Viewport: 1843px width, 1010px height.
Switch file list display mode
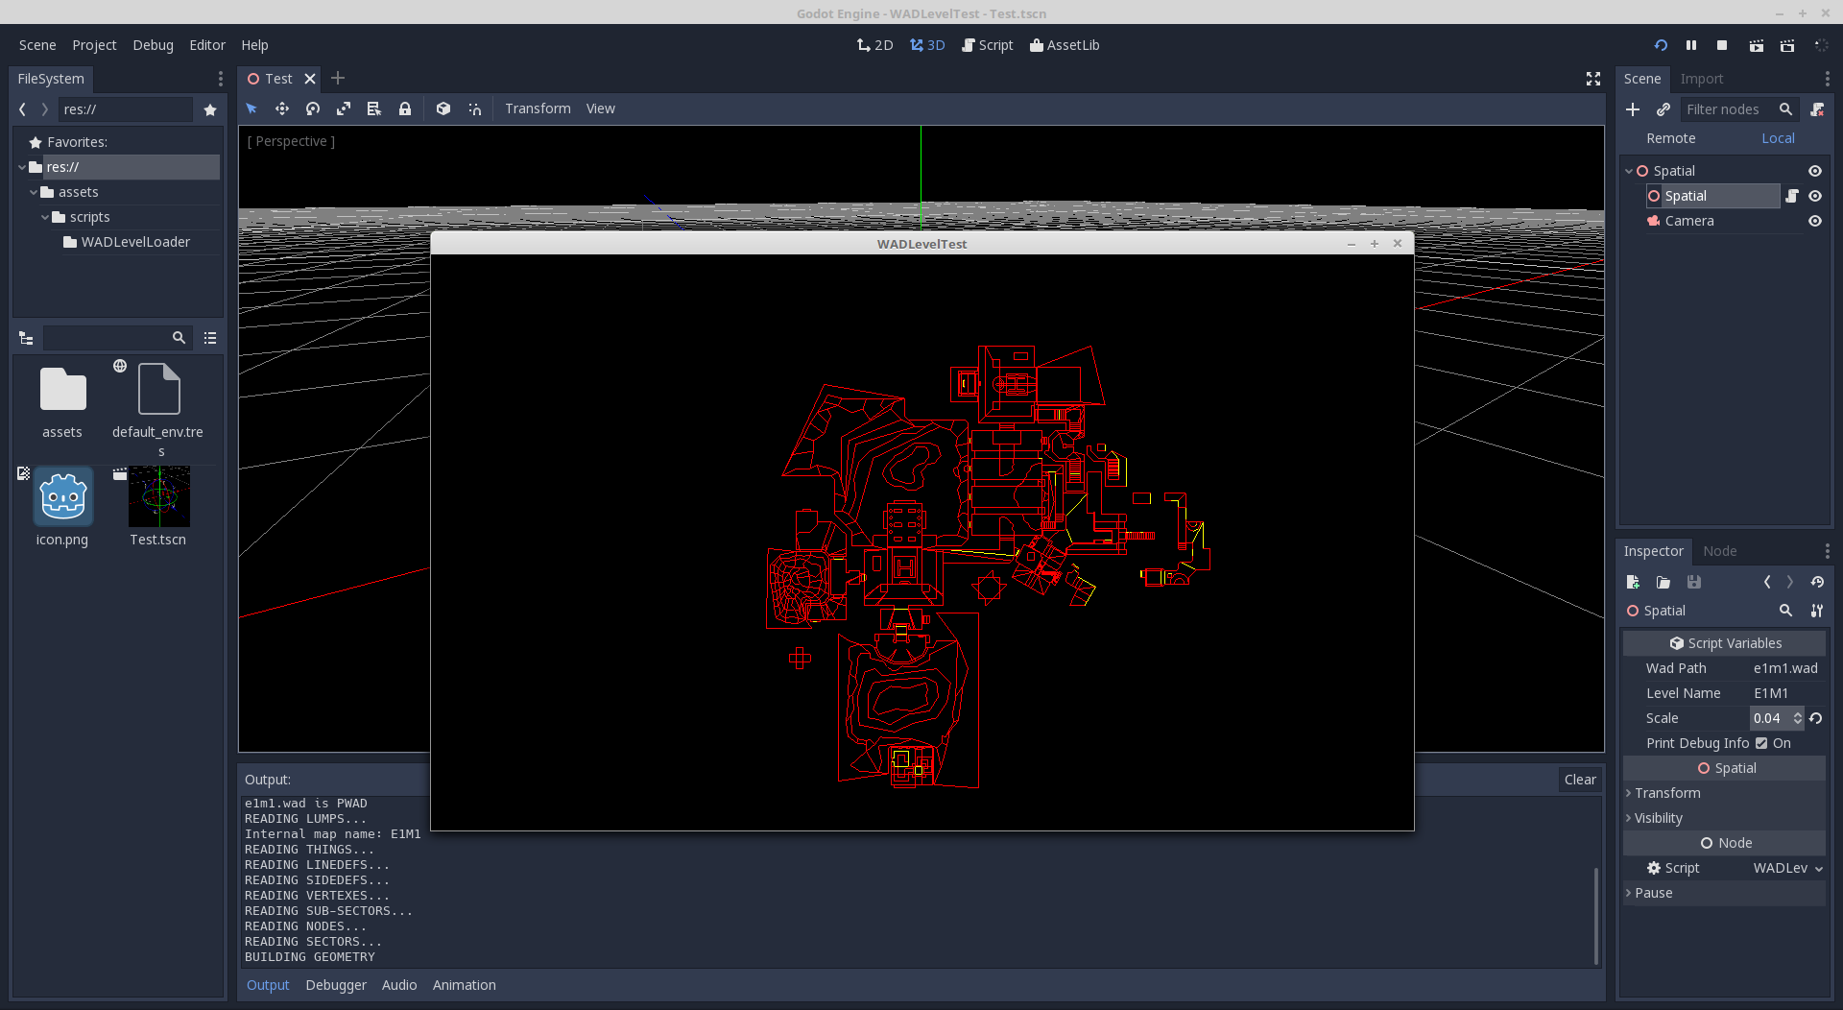pyautogui.click(x=210, y=338)
